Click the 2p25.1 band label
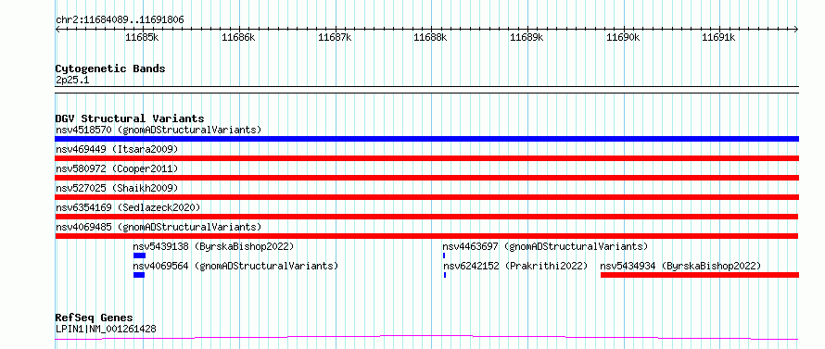Screen dimensions: 825x349 [72, 80]
